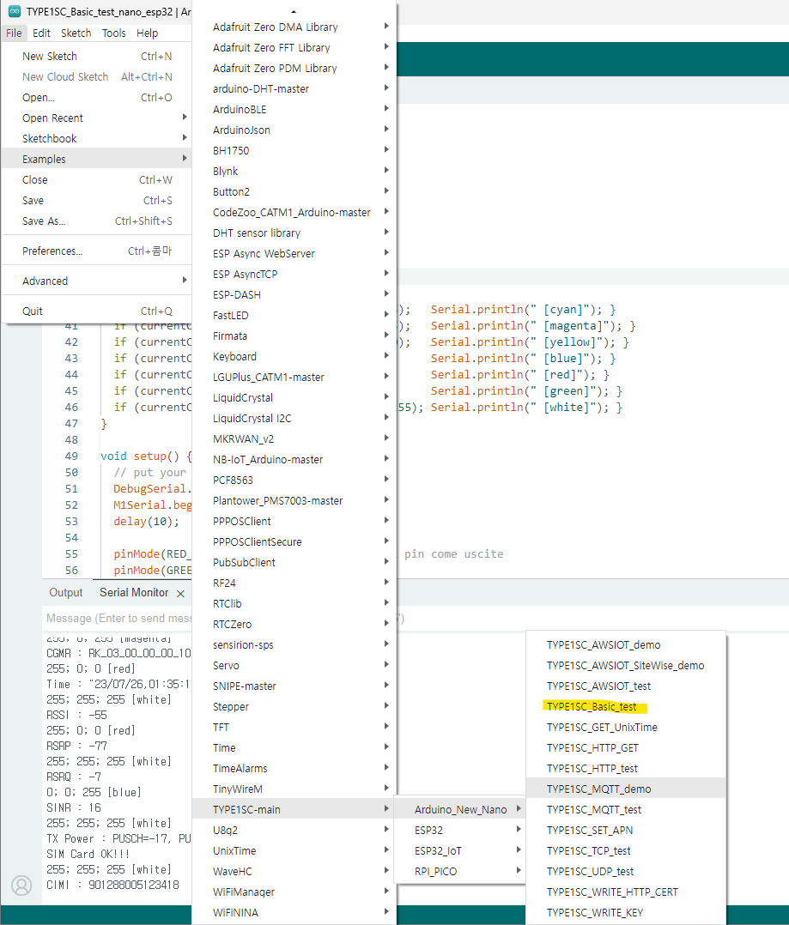The image size is (789, 925).
Task: Open TYPE1SC_WRITE_HTTP_CERT example
Action: [x=626, y=892]
